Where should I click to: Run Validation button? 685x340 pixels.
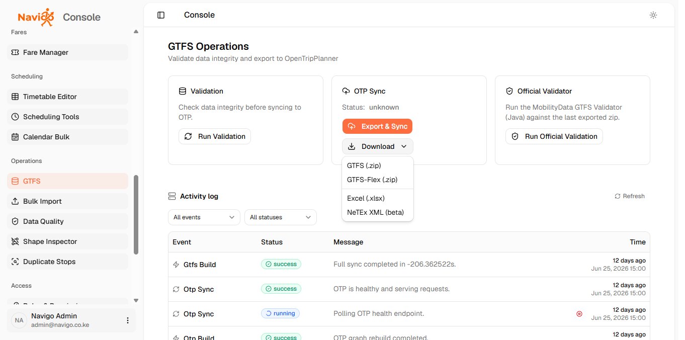tap(215, 136)
